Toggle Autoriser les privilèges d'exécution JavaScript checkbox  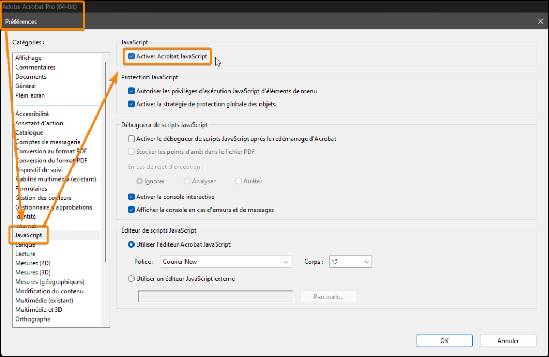point(131,91)
